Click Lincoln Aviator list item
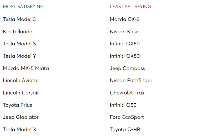The width and height of the screenshot is (199, 138). [x=21, y=81]
